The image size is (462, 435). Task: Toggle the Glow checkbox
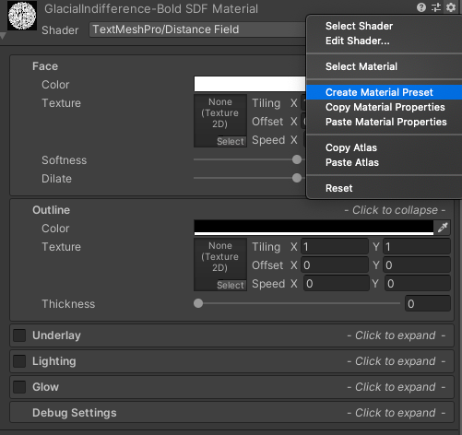pos(19,387)
